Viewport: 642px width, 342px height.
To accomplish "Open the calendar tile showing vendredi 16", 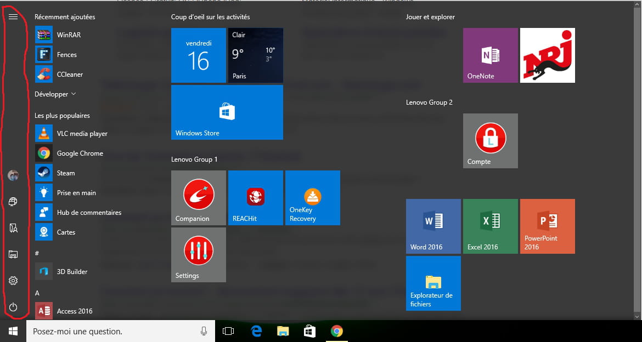I will tap(199, 55).
